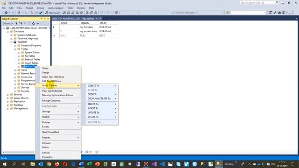Click the Disconnect plug icon in Object Explorer
Image resolution: width=299 pixels, height=168 pixels.
coord(21,23)
